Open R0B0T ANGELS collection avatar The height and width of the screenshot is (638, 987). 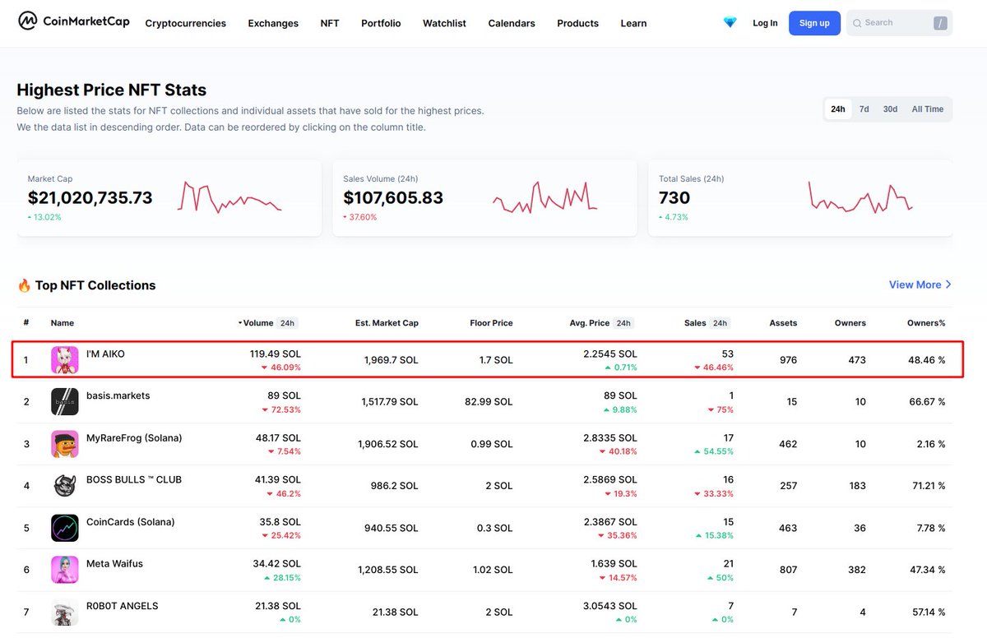pyautogui.click(x=65, y=613)
